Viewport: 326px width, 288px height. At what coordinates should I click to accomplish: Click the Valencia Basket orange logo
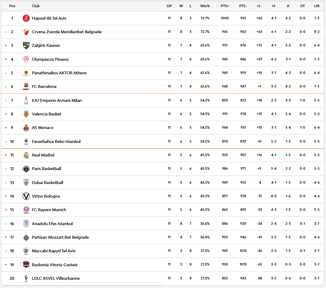26,114
